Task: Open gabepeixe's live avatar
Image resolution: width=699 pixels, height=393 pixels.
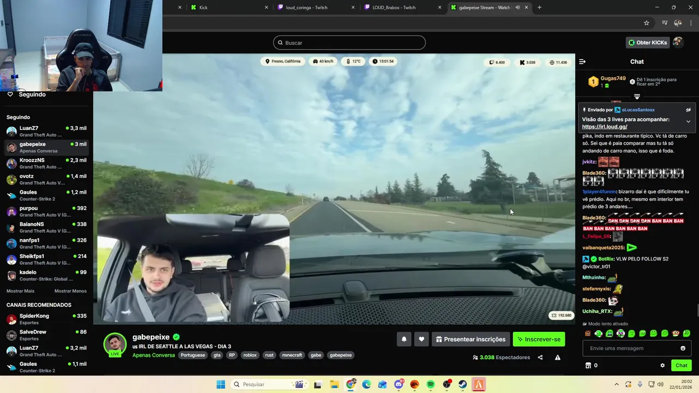Action: point(115,344)
